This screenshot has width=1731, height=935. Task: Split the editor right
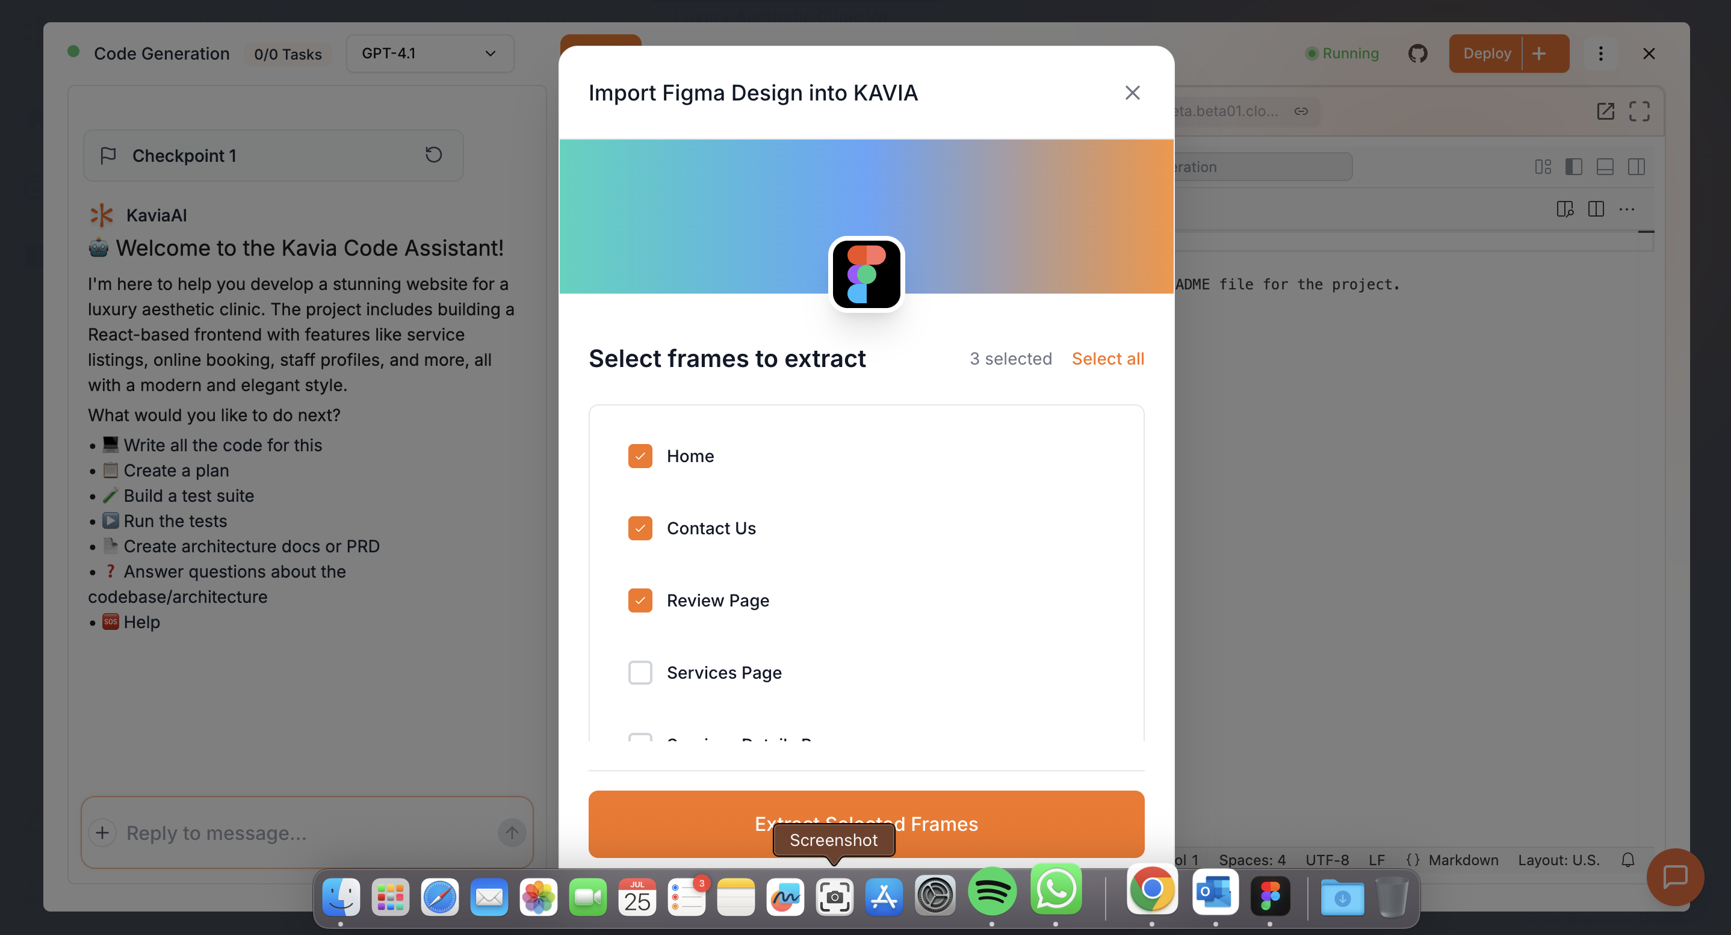click(1596, 209)
